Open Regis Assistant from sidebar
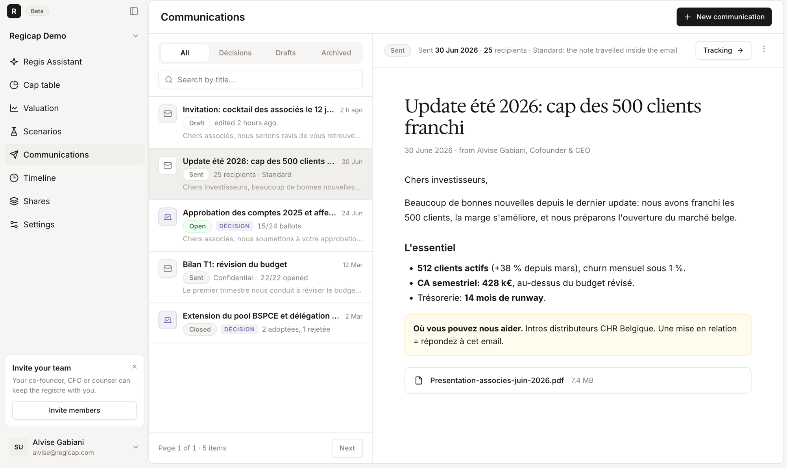This screenshot has height=468, width=787. [x=74, y=62]
